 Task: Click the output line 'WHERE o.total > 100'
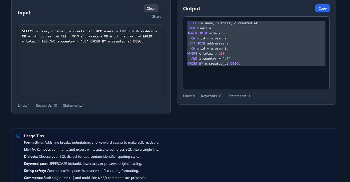click(x=206, y=54)
